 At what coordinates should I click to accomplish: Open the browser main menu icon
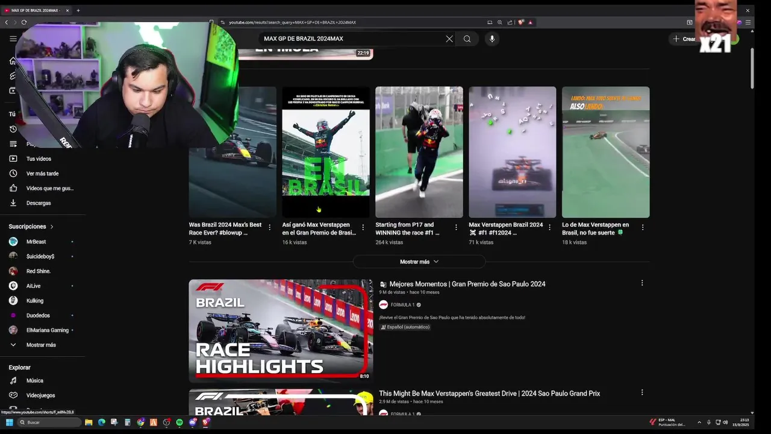[749, 22]
